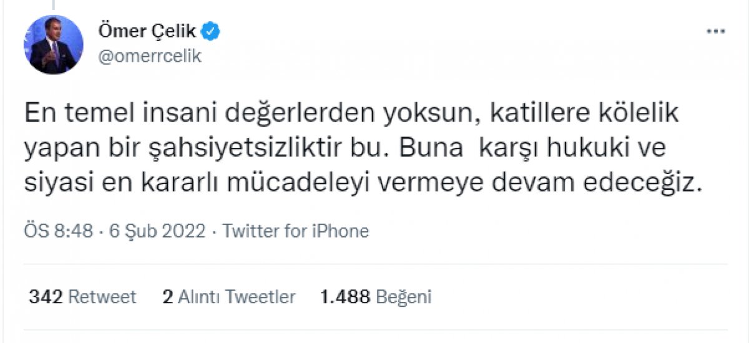View the 1.488 Beğeni likes list

tap(376, 297)
